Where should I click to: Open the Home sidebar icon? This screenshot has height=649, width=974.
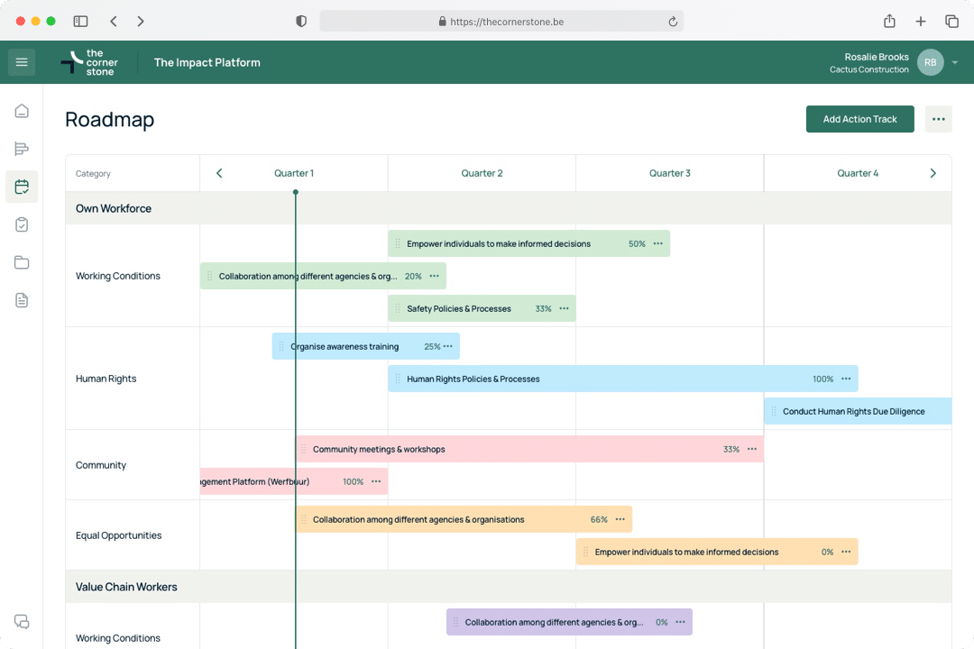tap(22, 111)
